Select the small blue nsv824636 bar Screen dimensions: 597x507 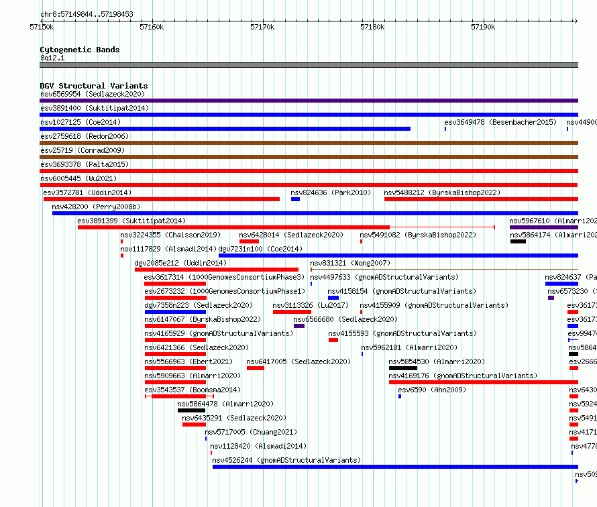pos(295,199)
